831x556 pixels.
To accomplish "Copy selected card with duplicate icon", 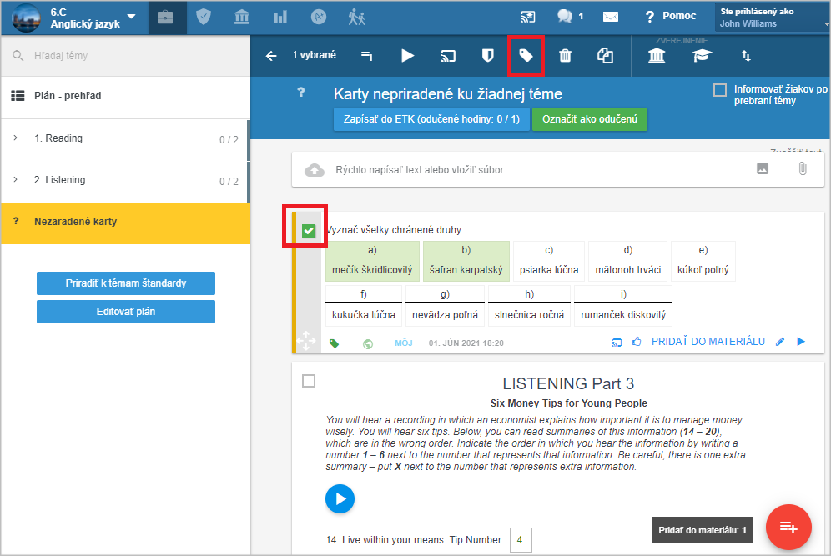I will [x=605, y=56].
